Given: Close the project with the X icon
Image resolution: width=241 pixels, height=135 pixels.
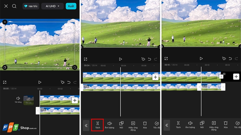Looking at the screenshot, I should (x=6, y=6).
